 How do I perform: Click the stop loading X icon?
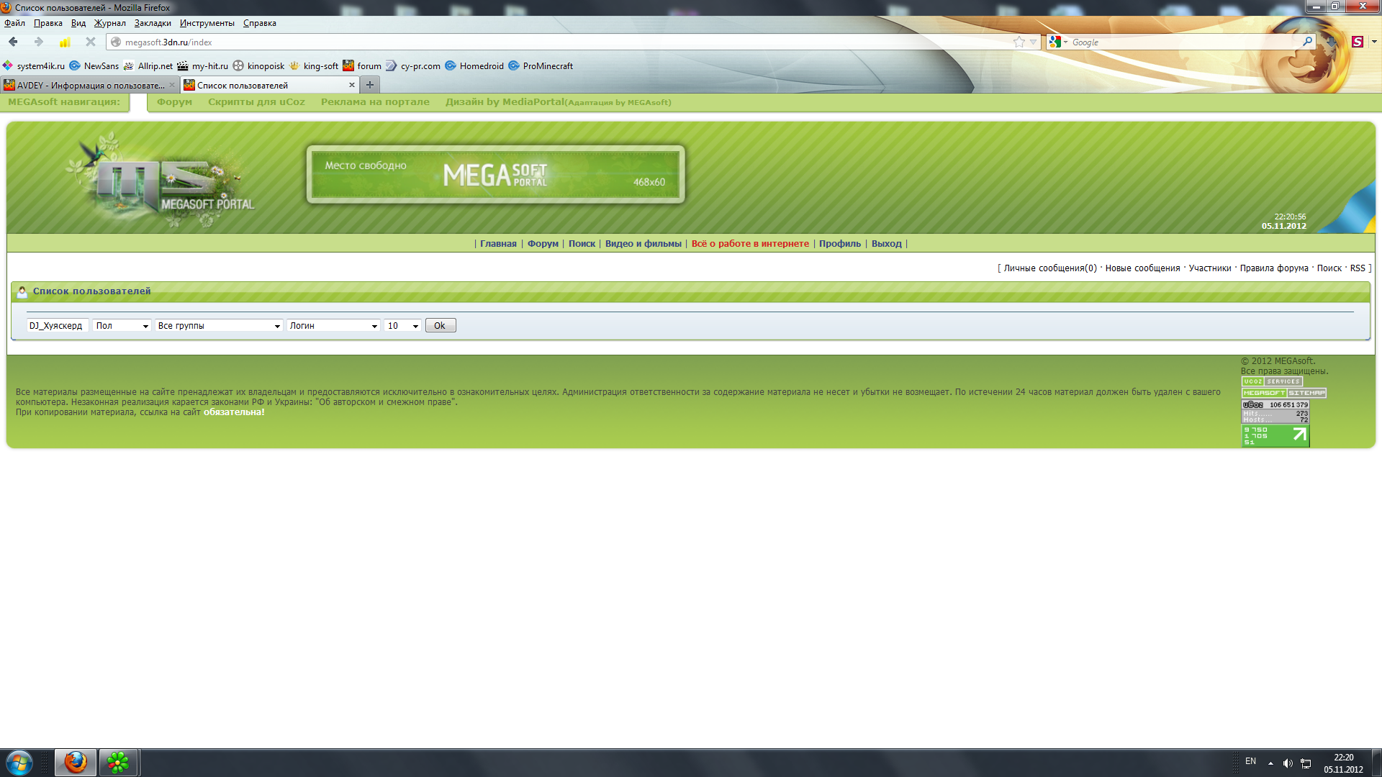[x=91, y=42]
